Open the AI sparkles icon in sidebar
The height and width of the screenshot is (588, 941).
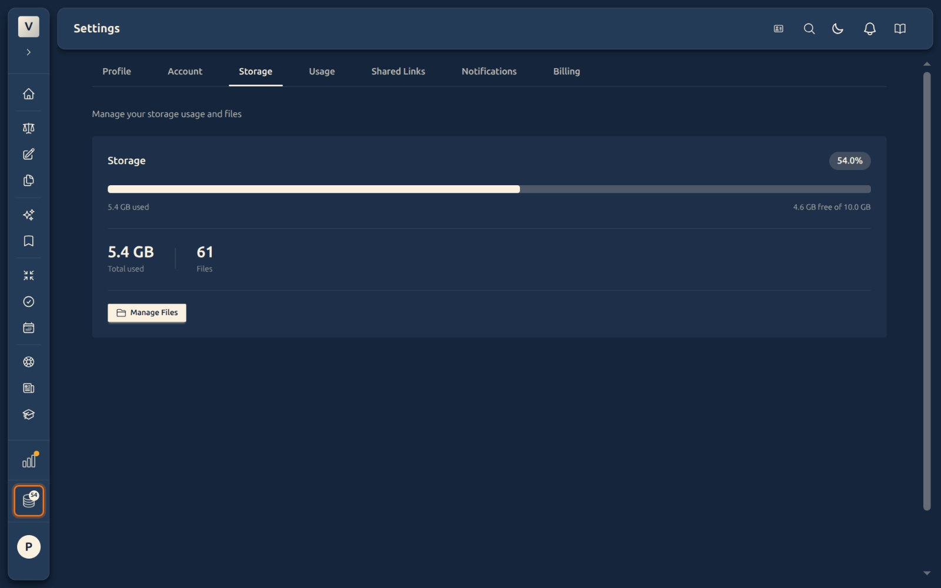28,215
